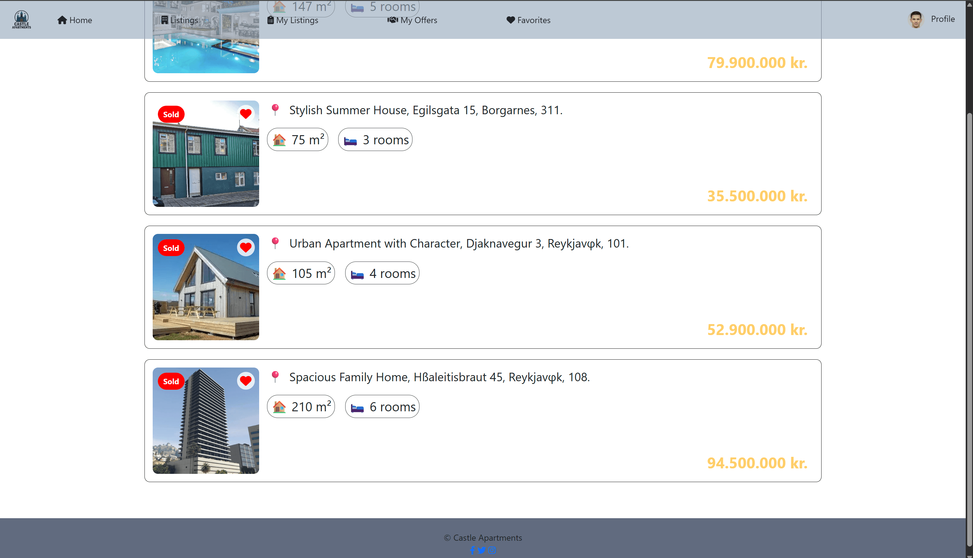Click the © Castle Apartments footer text

[x=483, y=538]
